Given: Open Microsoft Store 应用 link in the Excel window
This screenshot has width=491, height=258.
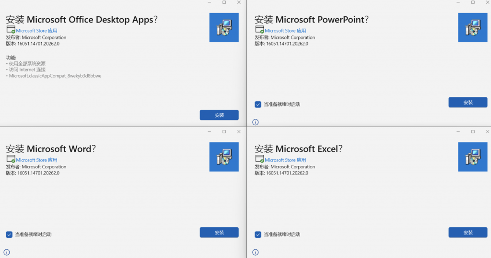Looking at the screenshot, I should coord(285,160).
